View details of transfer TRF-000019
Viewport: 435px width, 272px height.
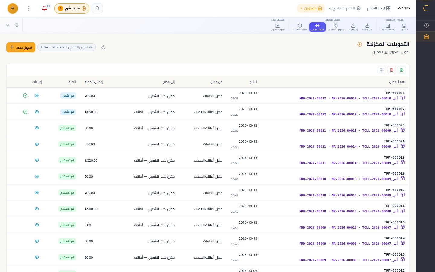point(37,160)
